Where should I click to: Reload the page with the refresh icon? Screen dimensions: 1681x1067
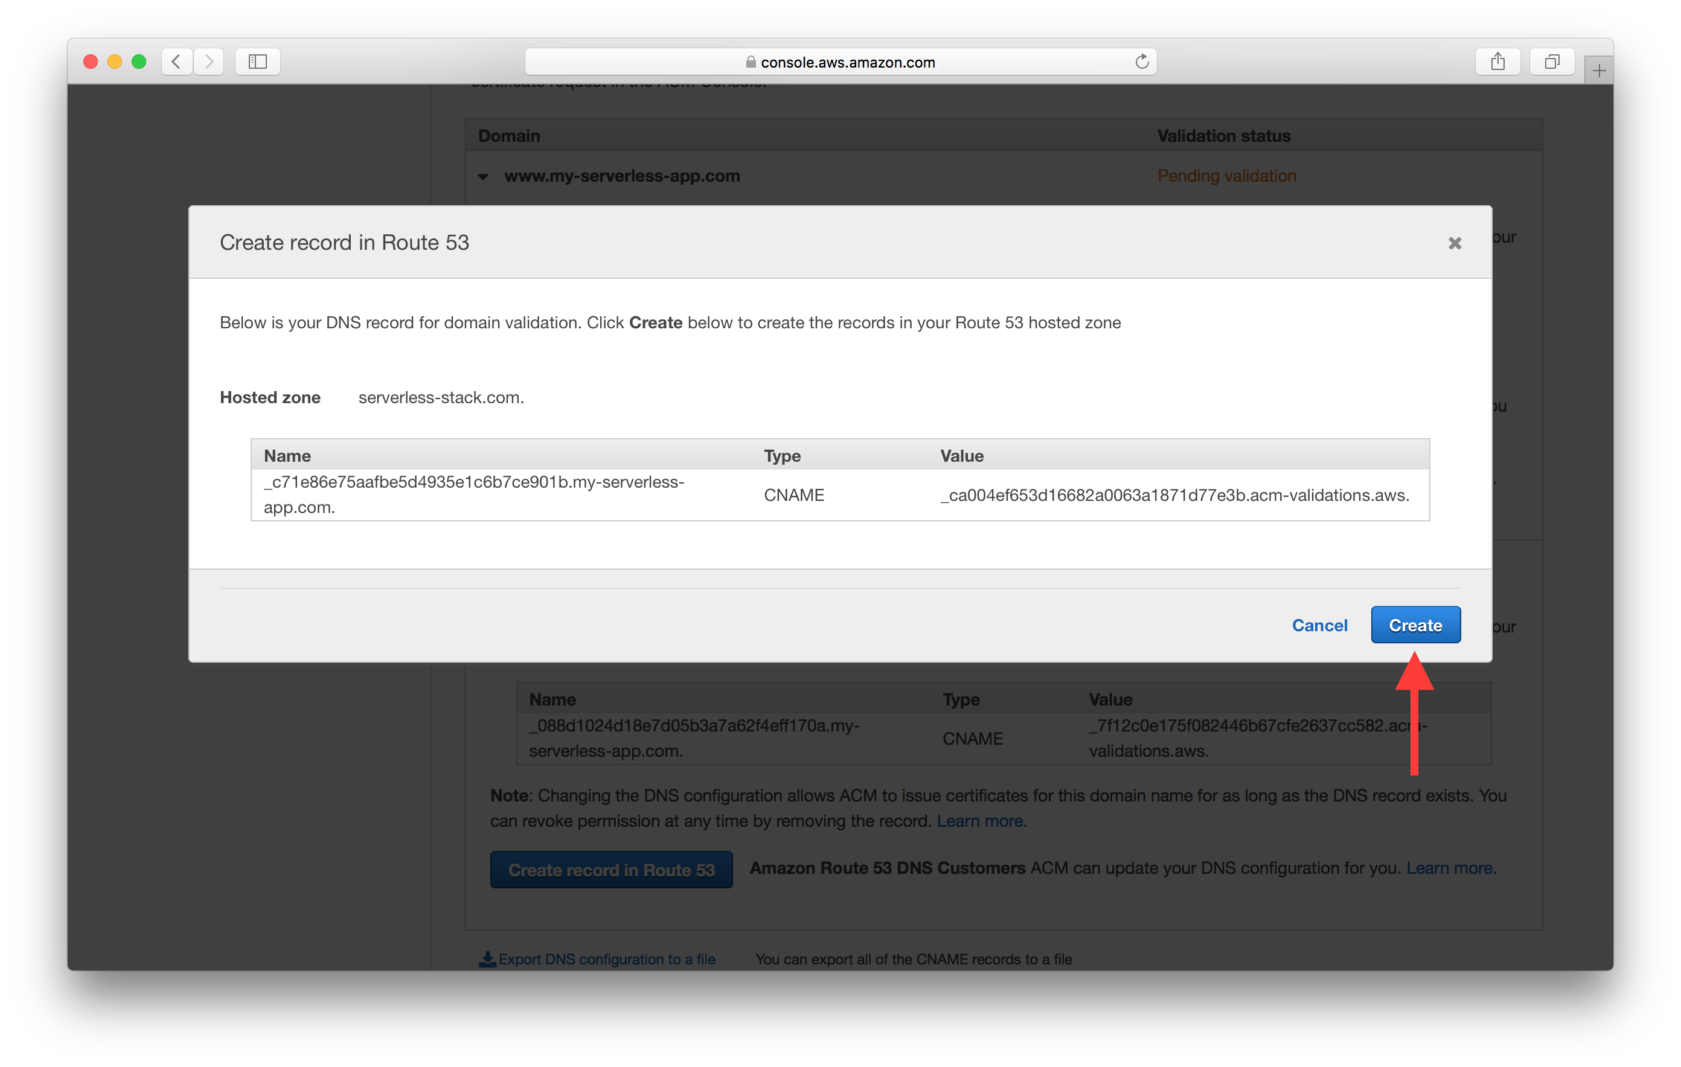(1141, 62)
